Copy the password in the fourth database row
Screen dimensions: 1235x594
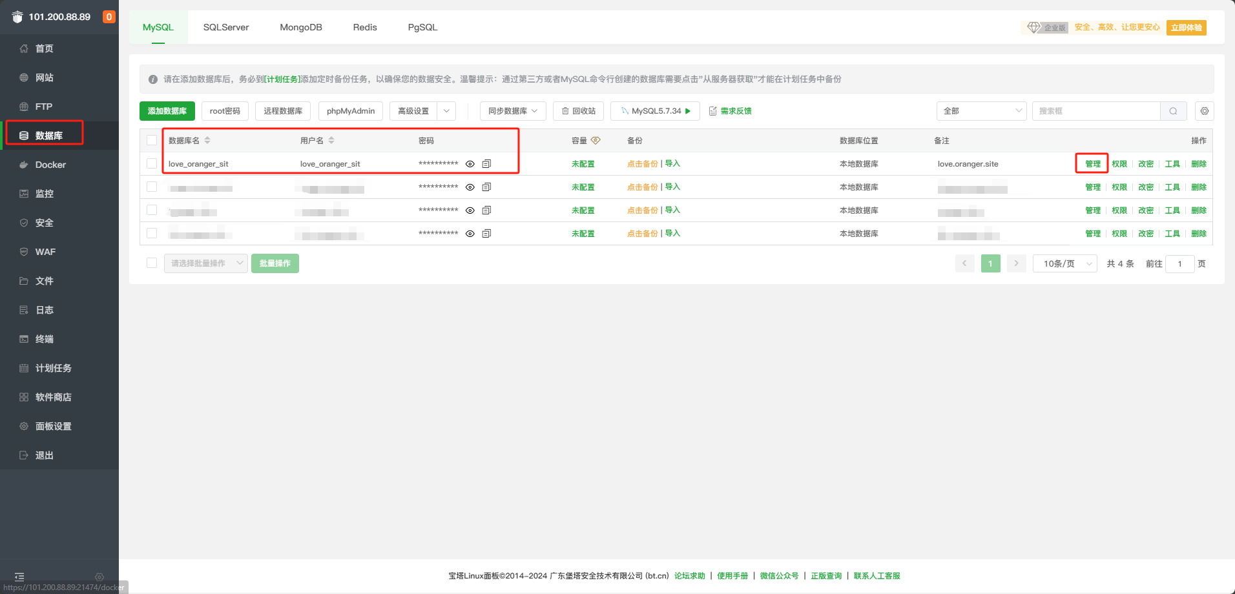point(487,234)
